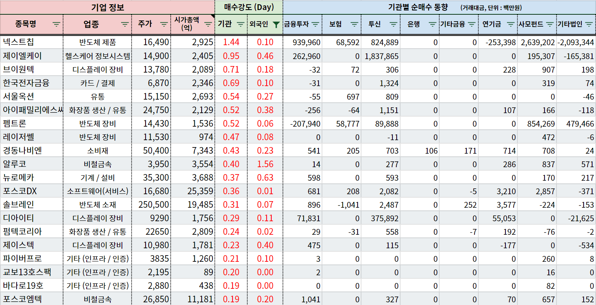The width and height of the screenshot is (596, 305).
Task: Select the 유통 sector cell for 서울옥션
Action: 98,96
